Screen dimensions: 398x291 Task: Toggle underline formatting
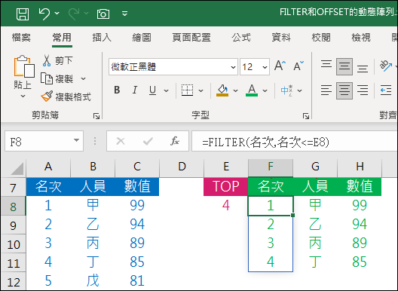pyautogui.click(x=152, y=90)
